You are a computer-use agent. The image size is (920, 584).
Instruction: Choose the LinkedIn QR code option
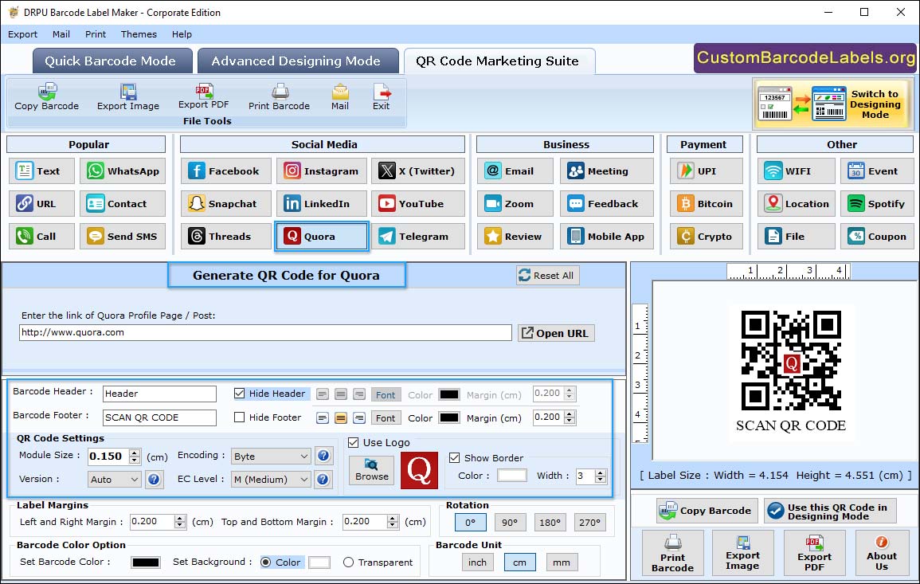[x=322, y=204]
